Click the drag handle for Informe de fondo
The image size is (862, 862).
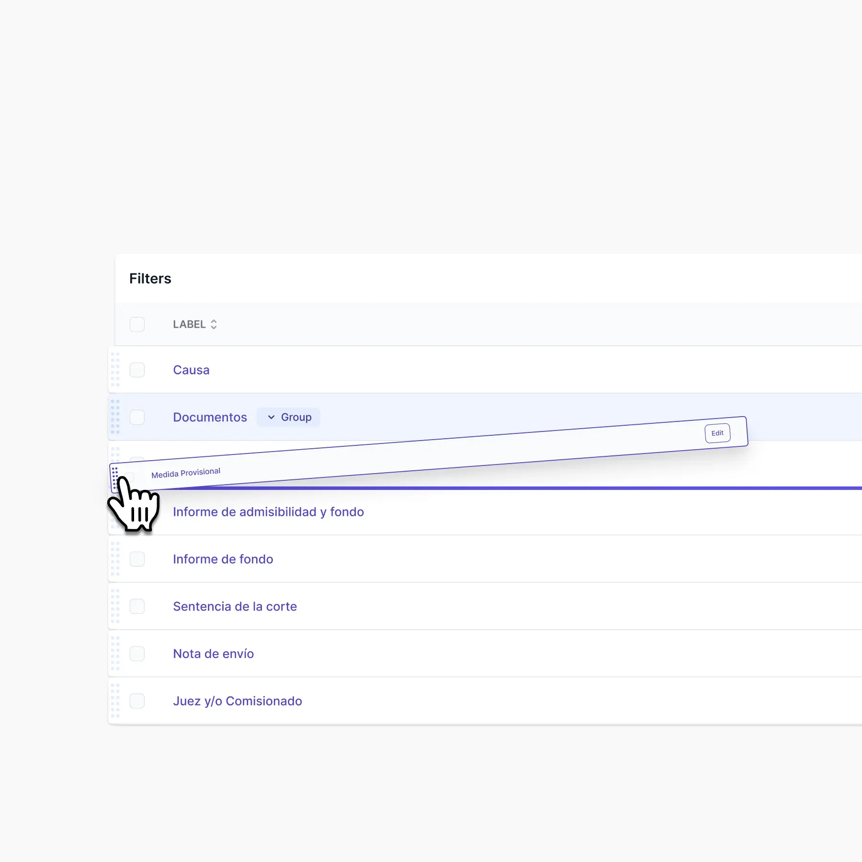[115, 559]
